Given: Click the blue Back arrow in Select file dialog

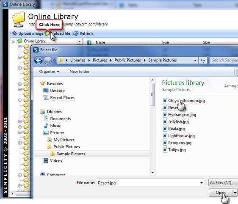Looking at the screenshot, I should coord(38,61).
